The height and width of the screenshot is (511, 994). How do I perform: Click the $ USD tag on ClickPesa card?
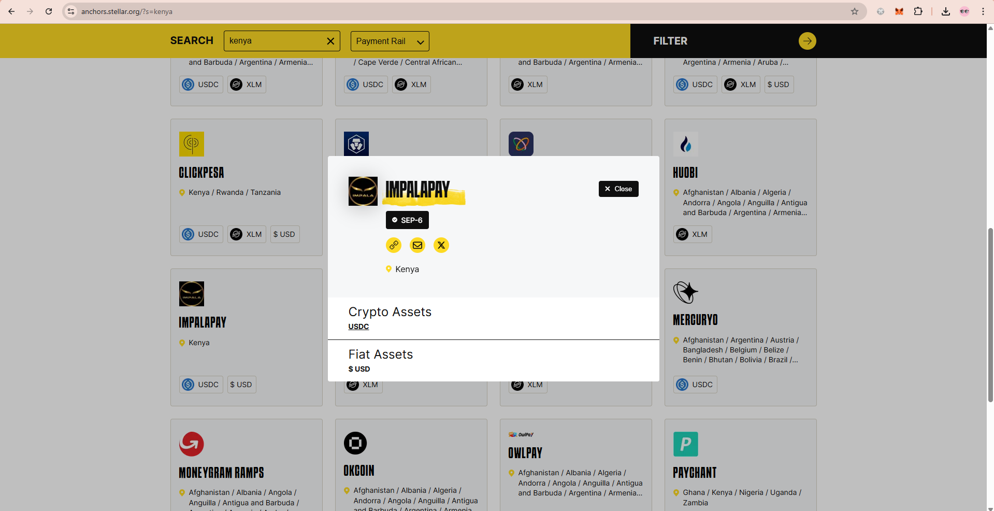tap(285, 234)
